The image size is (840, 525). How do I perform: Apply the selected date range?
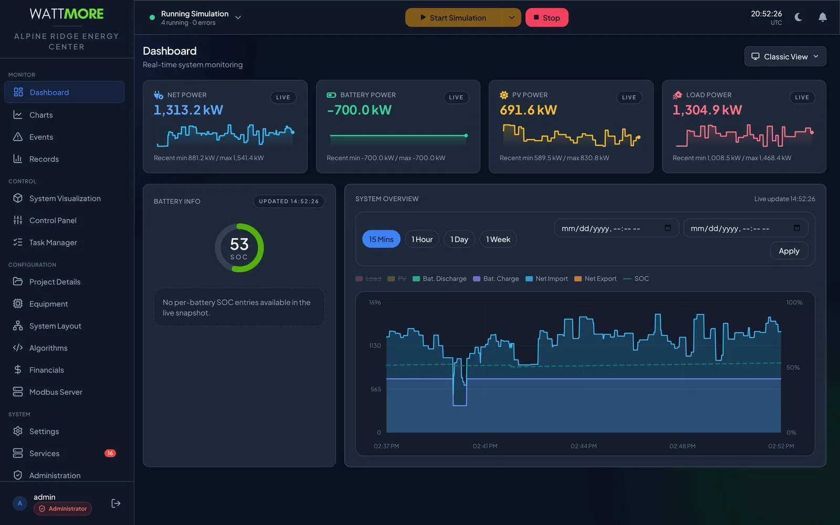(x=789, y=251)
